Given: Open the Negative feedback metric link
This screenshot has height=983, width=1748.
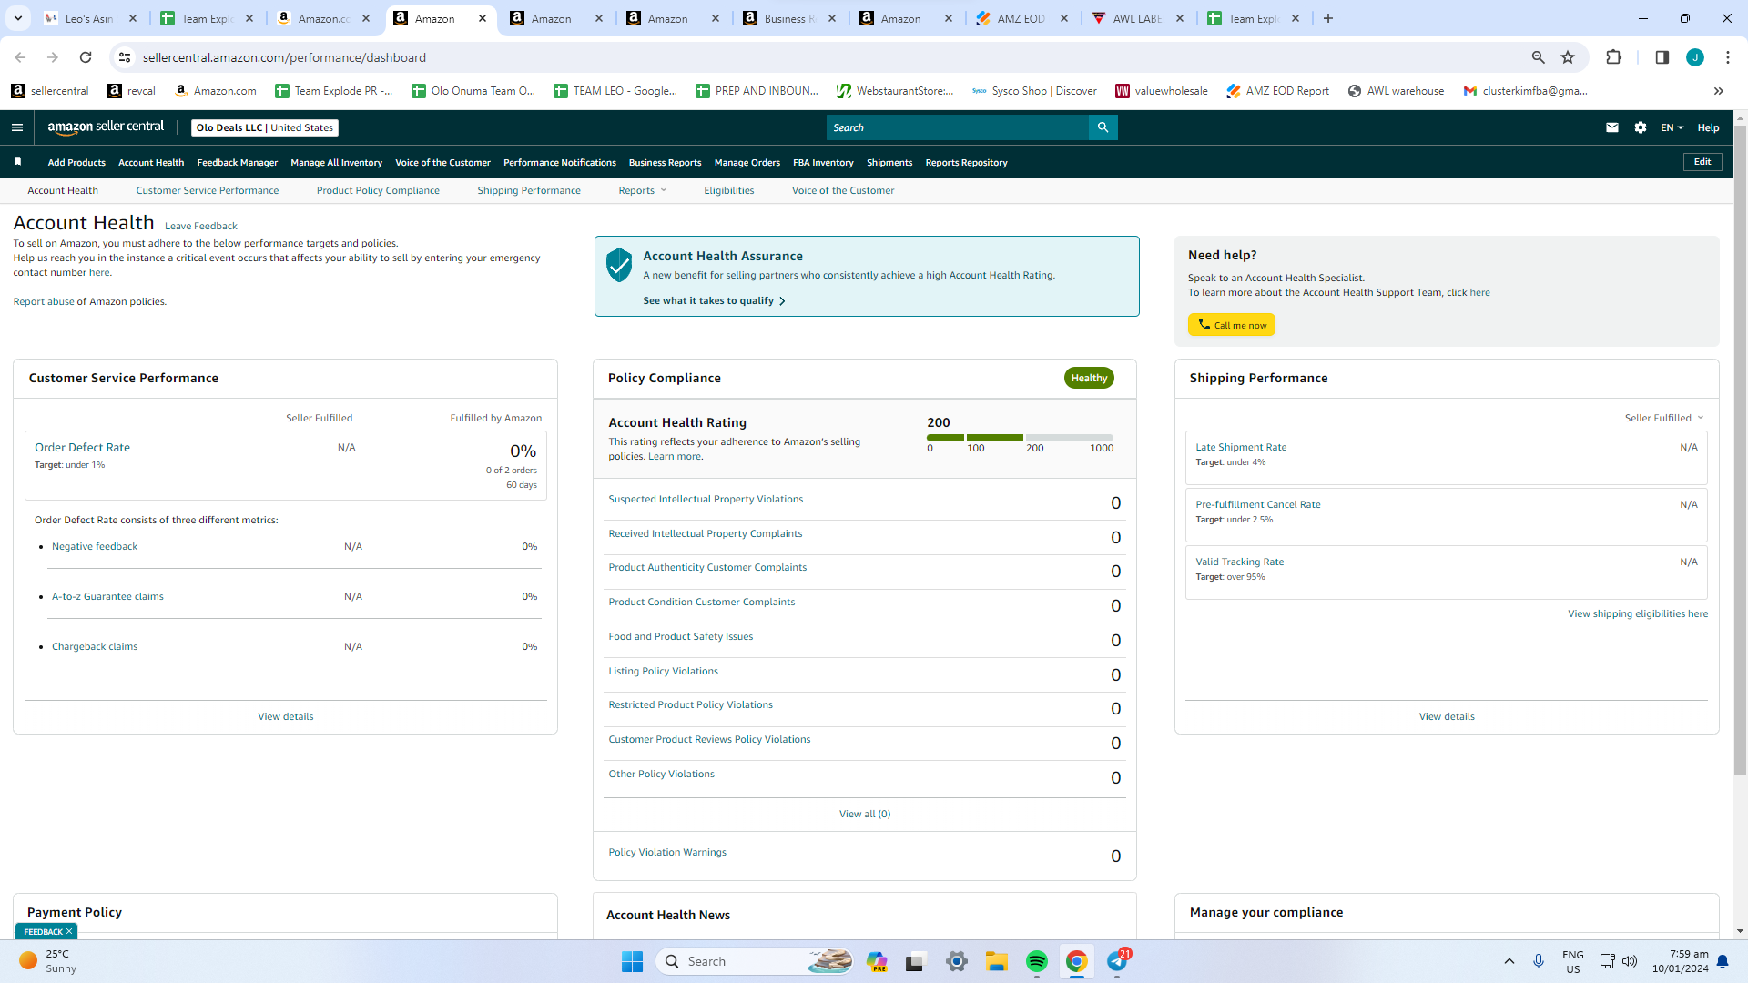Looking at the screenshot, I should pyautogui.click(x=95, y=546).
